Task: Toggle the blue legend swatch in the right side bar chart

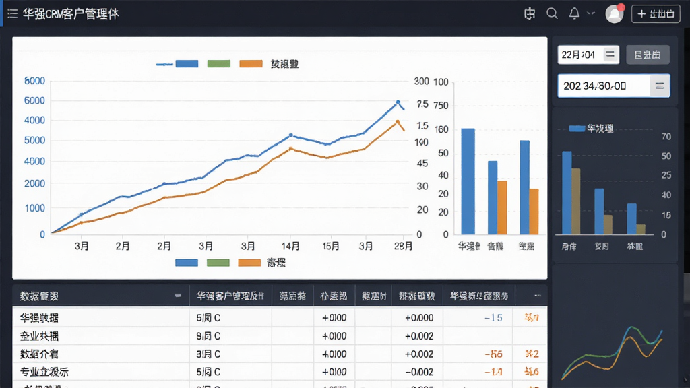Action: pos(577,129)
